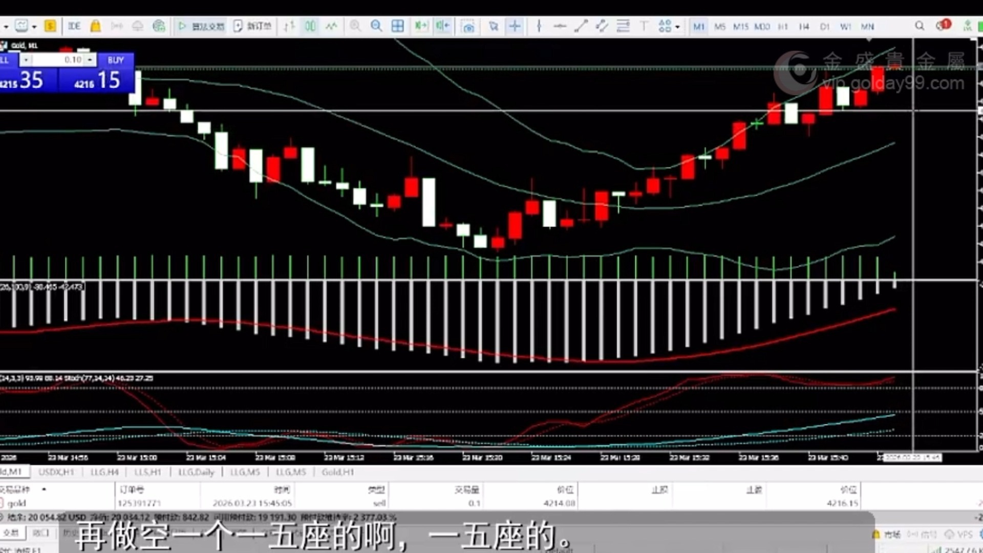Toggle the chart shift option
Viewport: 983px width, 553px height.
pyautogui.click(x=442, y=26)
